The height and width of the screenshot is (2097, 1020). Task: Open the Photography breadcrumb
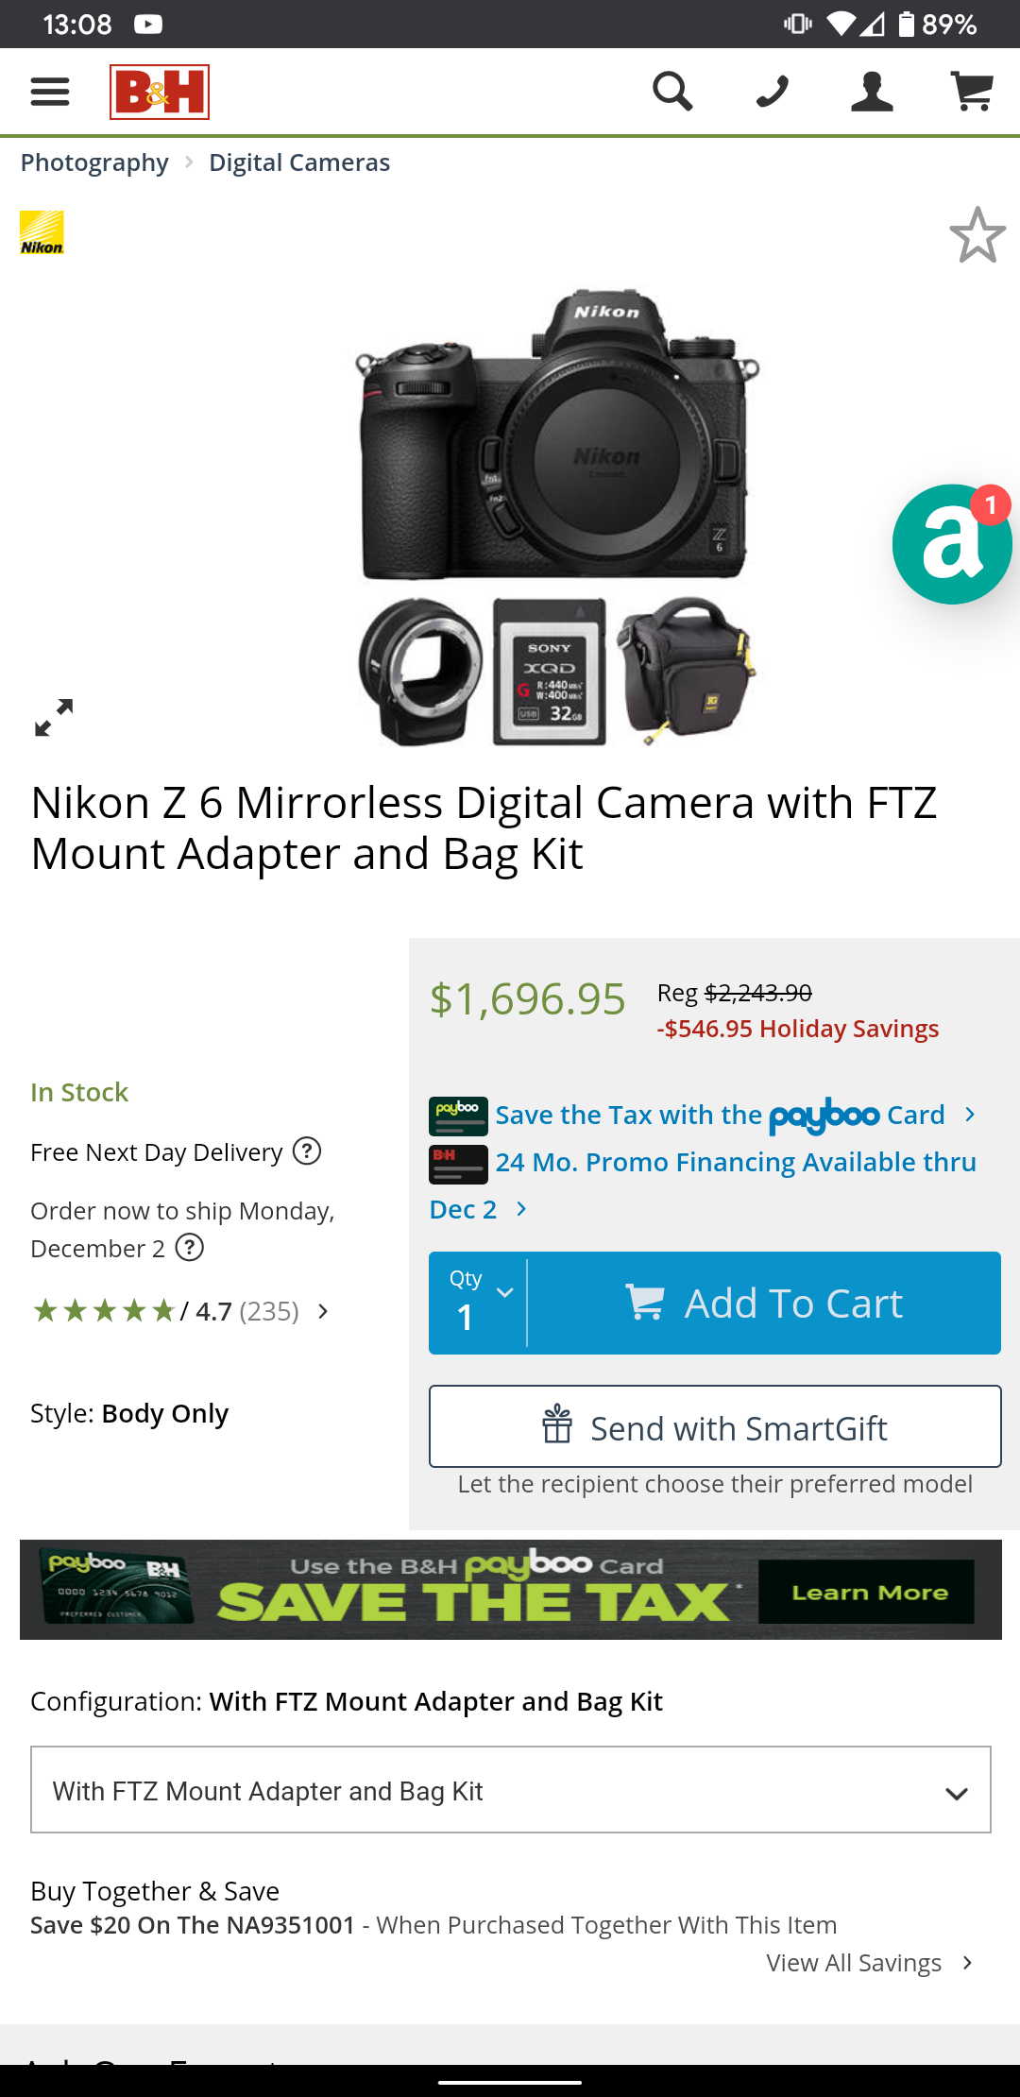pyautogui.click(x=94, y=162)
